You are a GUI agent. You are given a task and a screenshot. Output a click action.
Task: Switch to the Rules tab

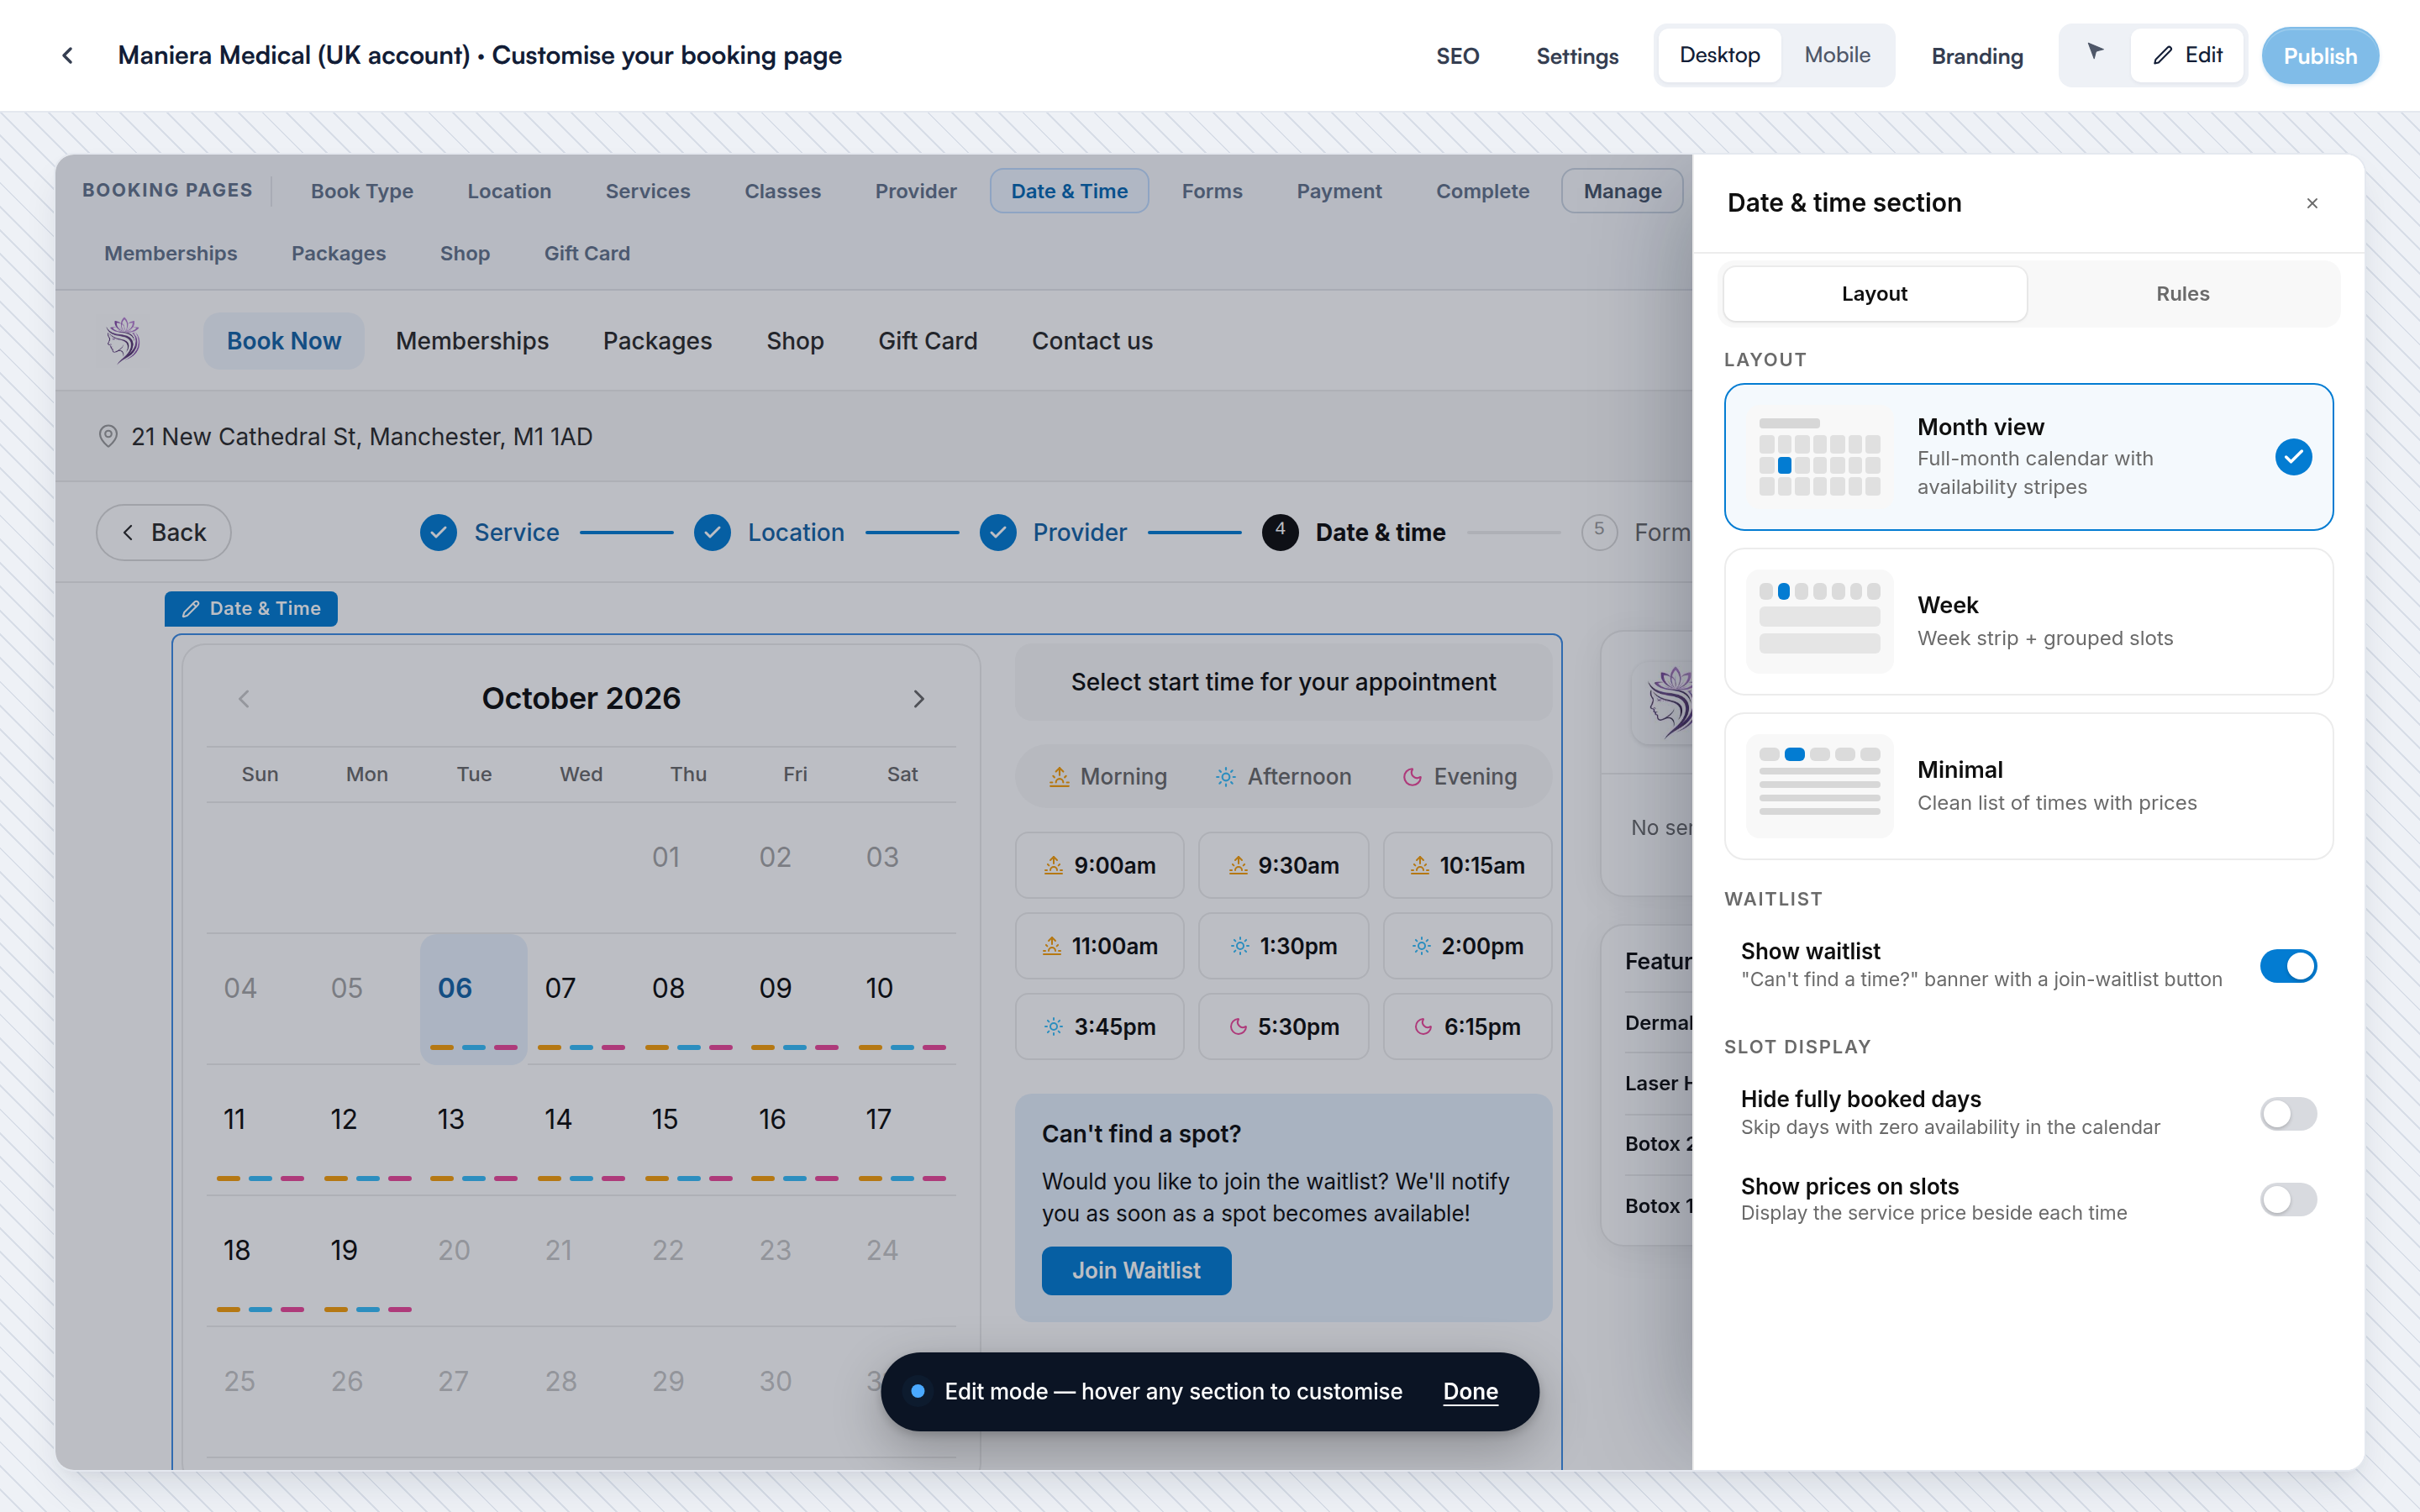click(2182, 294)
